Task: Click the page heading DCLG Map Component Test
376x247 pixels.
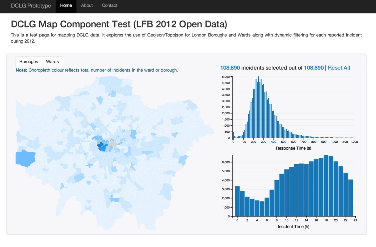Action: 119,24
